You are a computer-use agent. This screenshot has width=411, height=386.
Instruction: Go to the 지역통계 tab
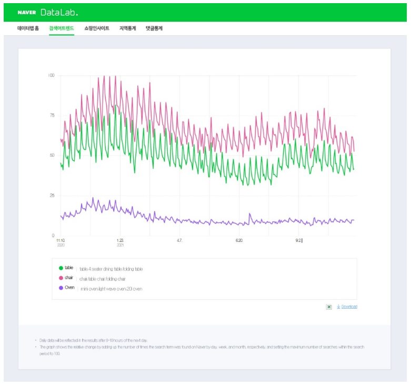tap(128, 28)
